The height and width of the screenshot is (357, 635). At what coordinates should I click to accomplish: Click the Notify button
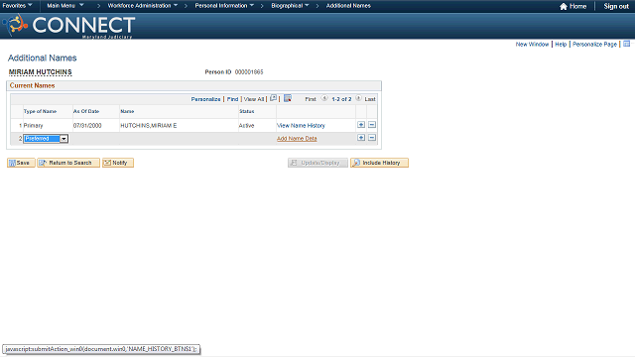[118, 163]
